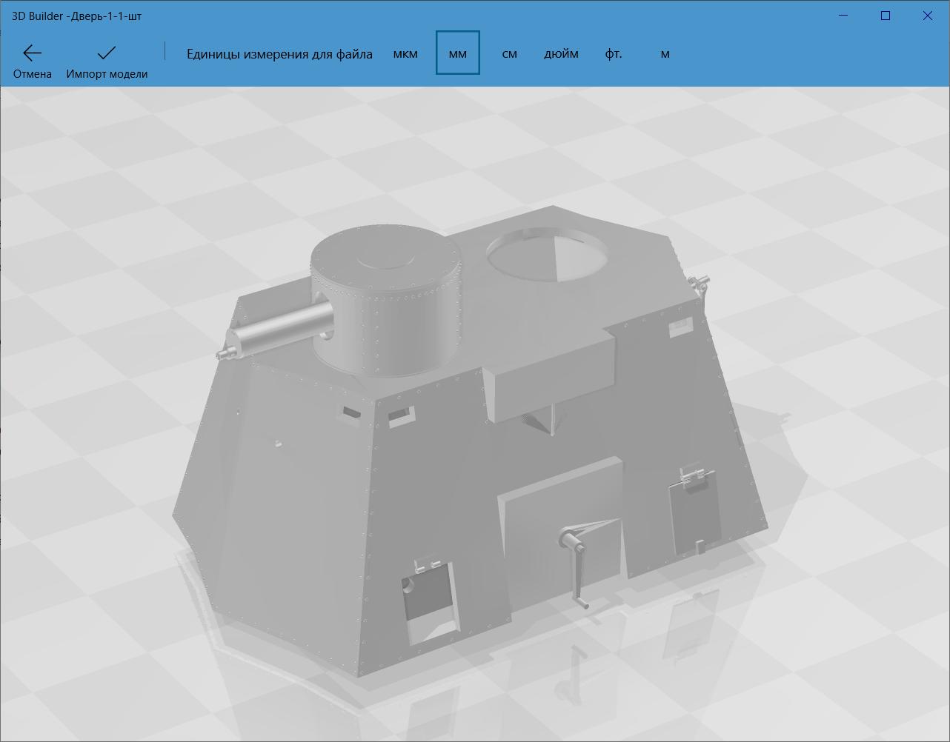Screen dimensions: 950x742
Task: Click the window title 3D Builder -Дверь-1-1-шт
Action: pyautogui.click(x=76, y=16)
